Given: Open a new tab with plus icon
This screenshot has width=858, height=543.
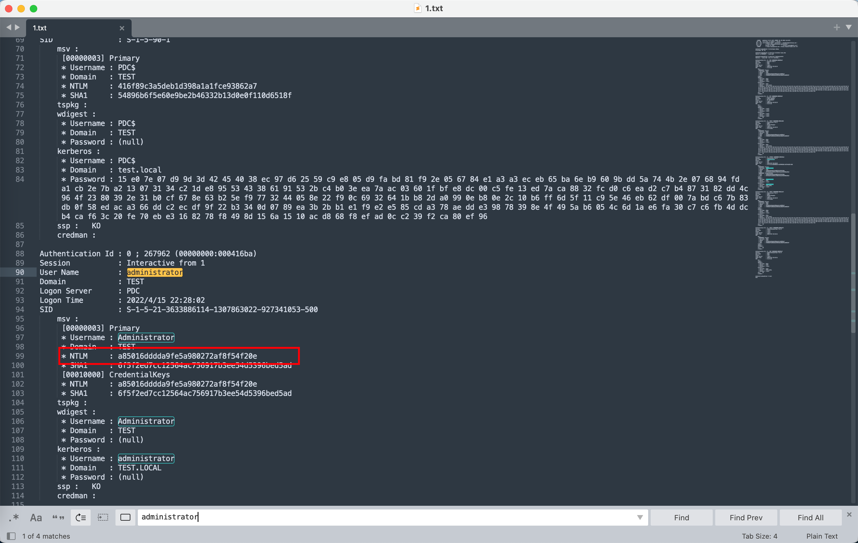Looking at the screenshot, I should coord(837,27).
